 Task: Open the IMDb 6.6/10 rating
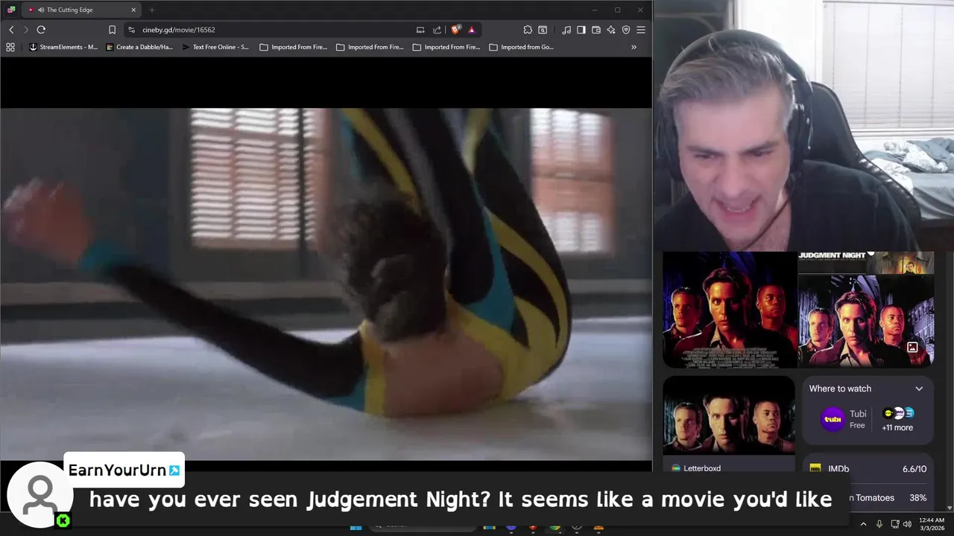[x=868, y=468]
